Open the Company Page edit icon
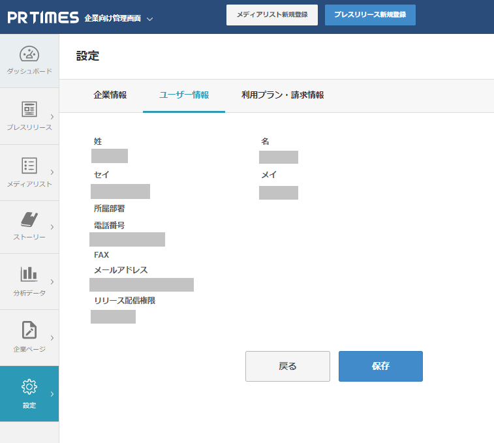The width and height of the screenshot is (494, 443). [29, 330]
